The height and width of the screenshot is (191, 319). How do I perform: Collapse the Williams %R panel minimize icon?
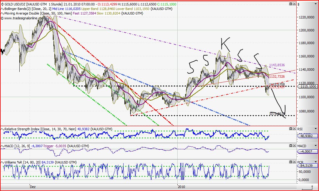coord(291,162)
